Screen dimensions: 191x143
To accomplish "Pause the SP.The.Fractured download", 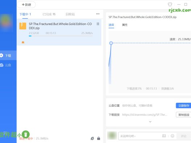I will point(98,24).
